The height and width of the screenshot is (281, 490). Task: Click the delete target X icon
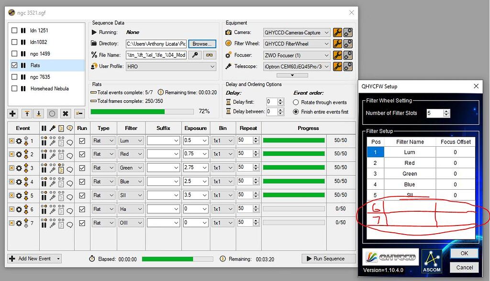point(66,114)
